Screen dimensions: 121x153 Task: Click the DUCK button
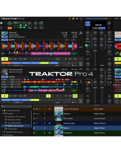[x=41, y=28]
